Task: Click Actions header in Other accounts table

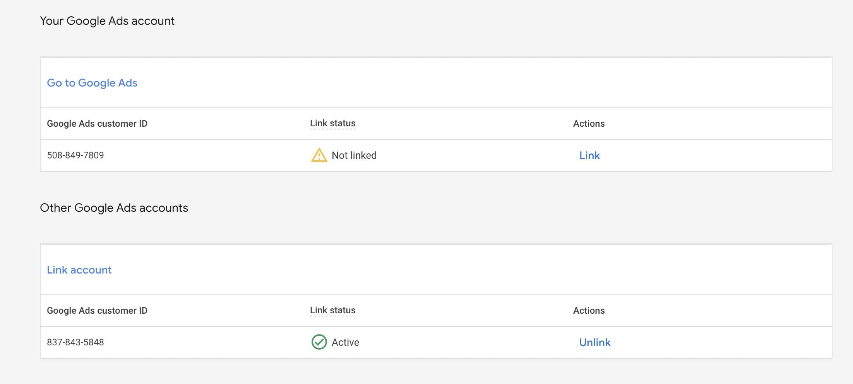Action: [x=589, y=311]
